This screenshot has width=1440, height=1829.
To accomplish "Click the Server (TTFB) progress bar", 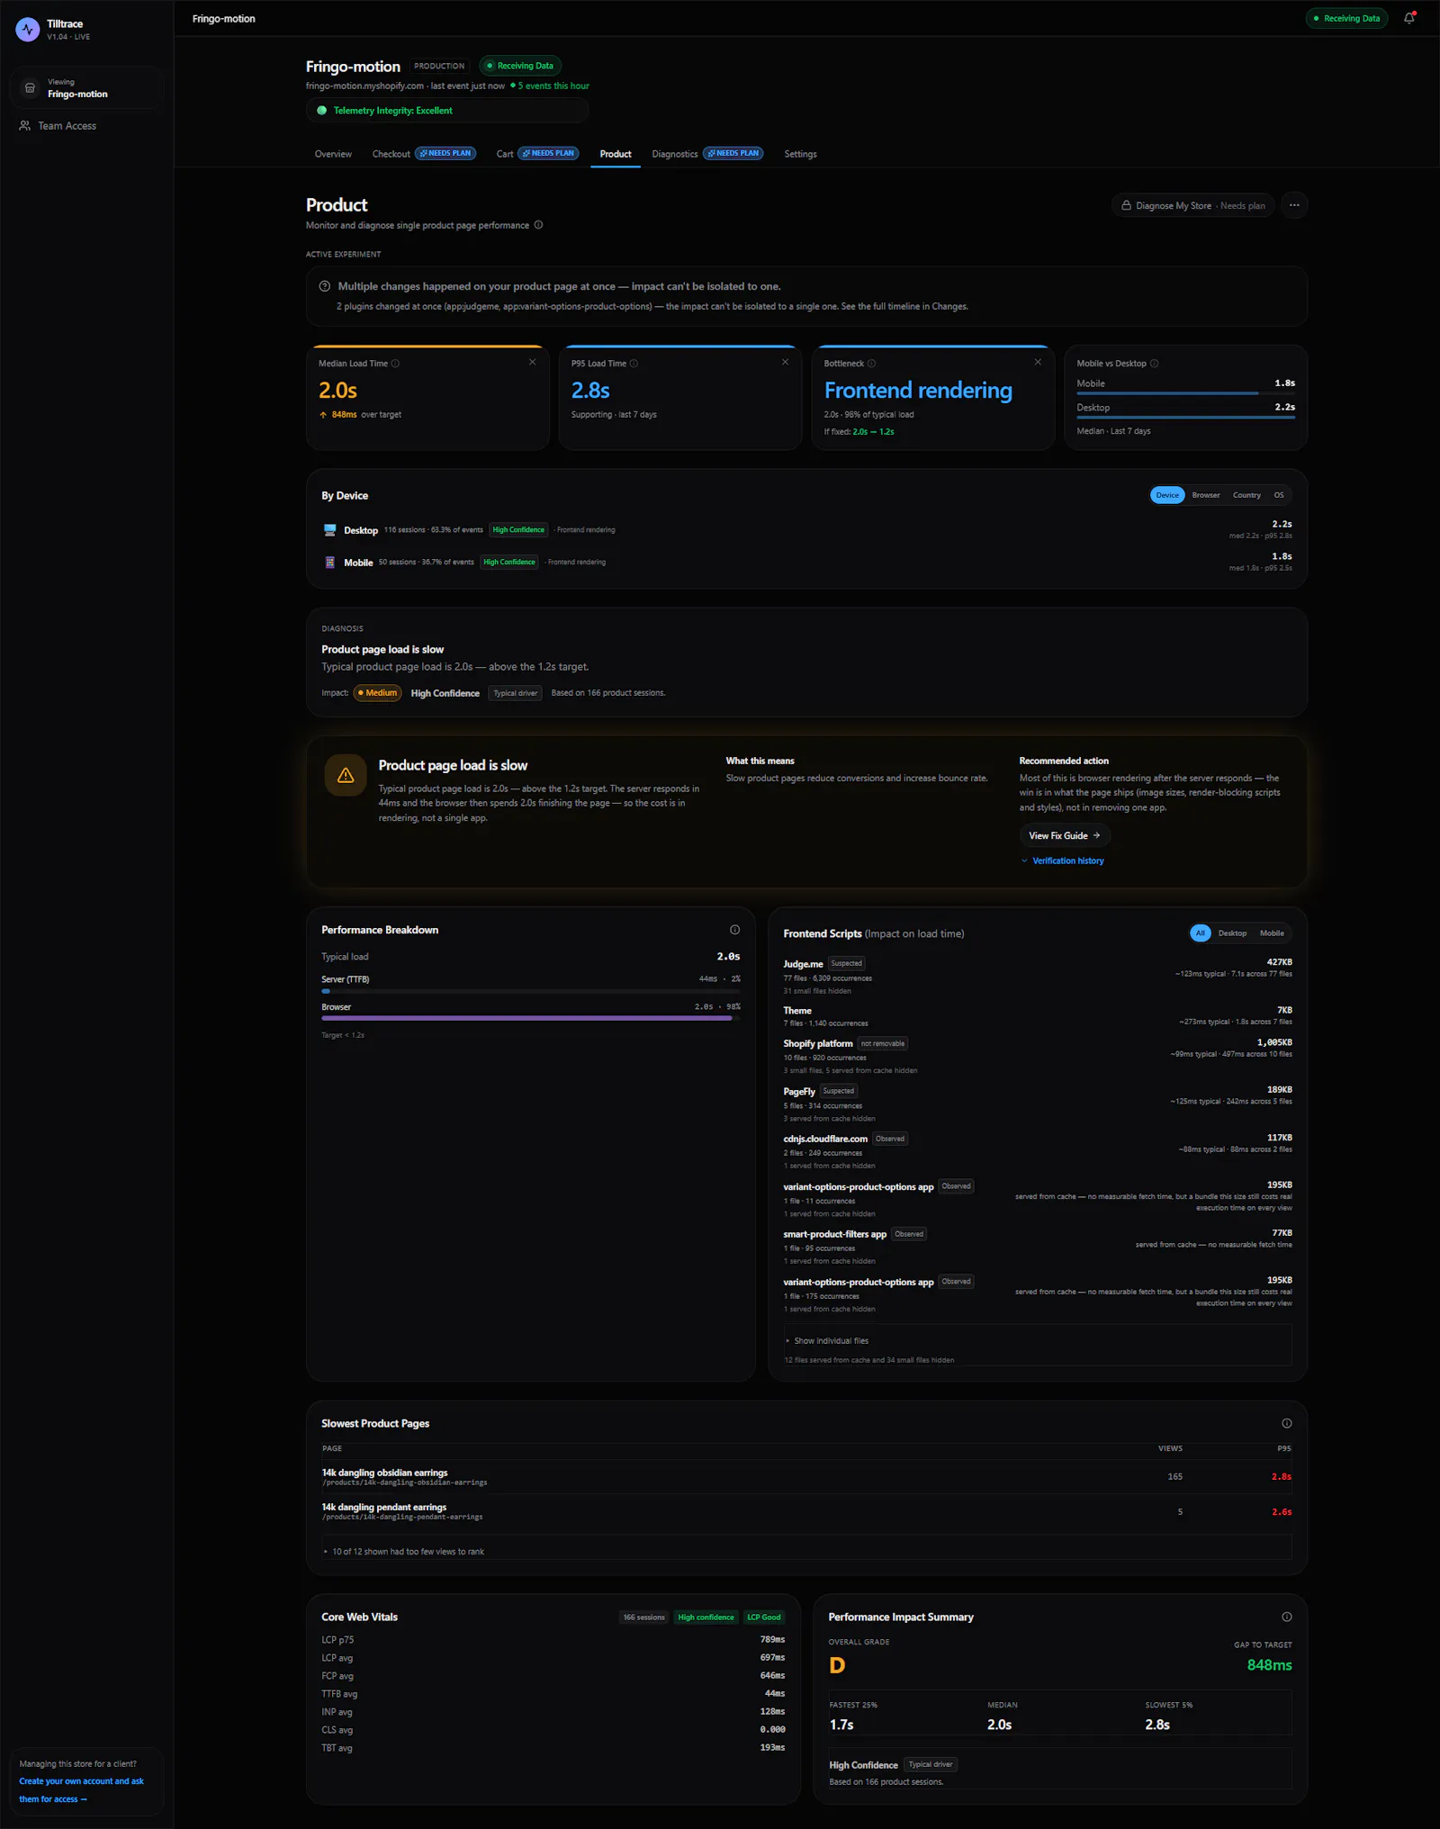I will coord(531,991).
